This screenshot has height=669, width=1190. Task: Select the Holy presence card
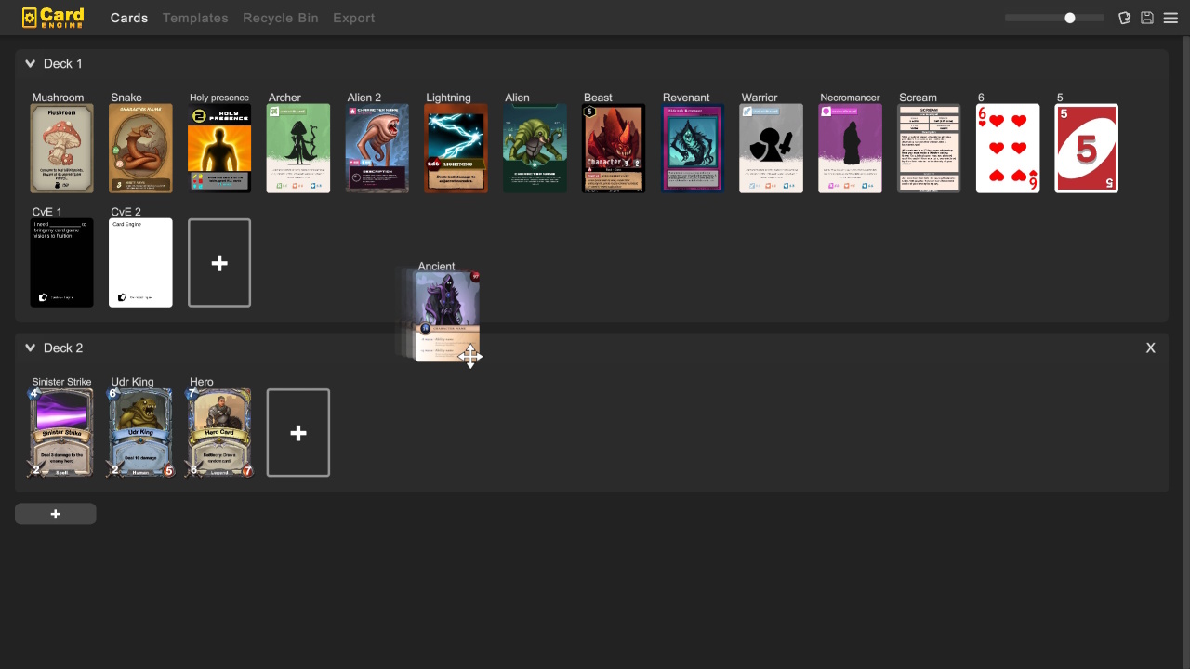pos(219,149)
